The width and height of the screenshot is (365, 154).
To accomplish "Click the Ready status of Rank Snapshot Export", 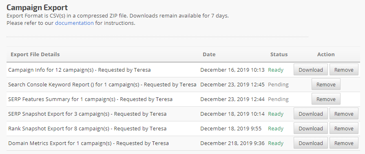I will [276, 128].
